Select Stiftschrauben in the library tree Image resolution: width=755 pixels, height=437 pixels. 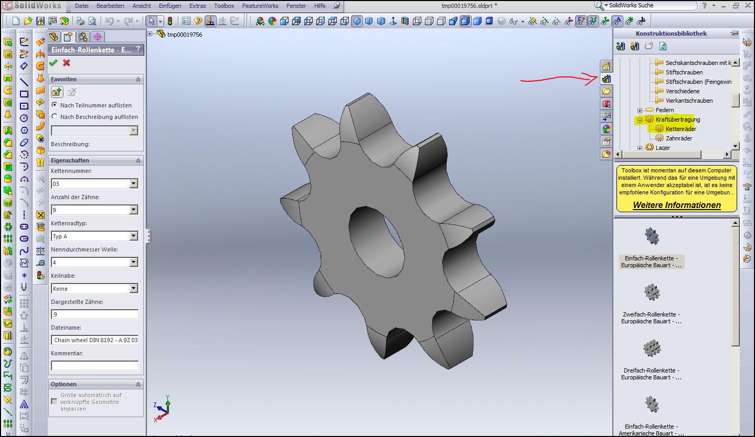[x=684, y=72]
